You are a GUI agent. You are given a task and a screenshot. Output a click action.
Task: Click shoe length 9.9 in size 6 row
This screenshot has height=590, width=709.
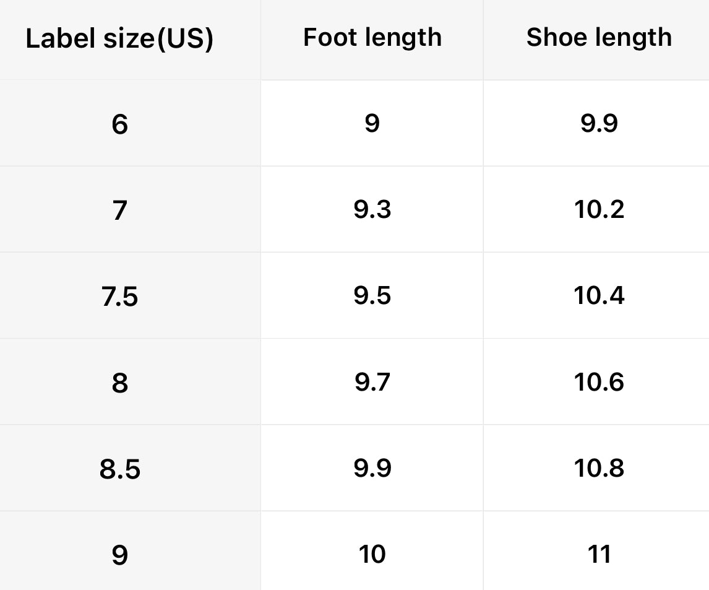tap(599, 123)
